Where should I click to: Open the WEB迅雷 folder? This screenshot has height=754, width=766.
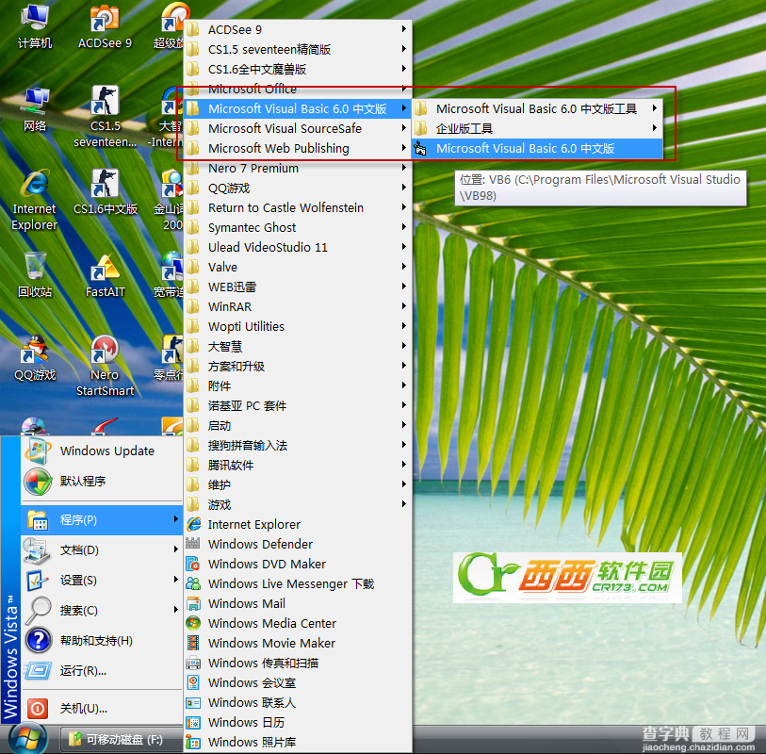pyautogui.click(x=298, y=287)
